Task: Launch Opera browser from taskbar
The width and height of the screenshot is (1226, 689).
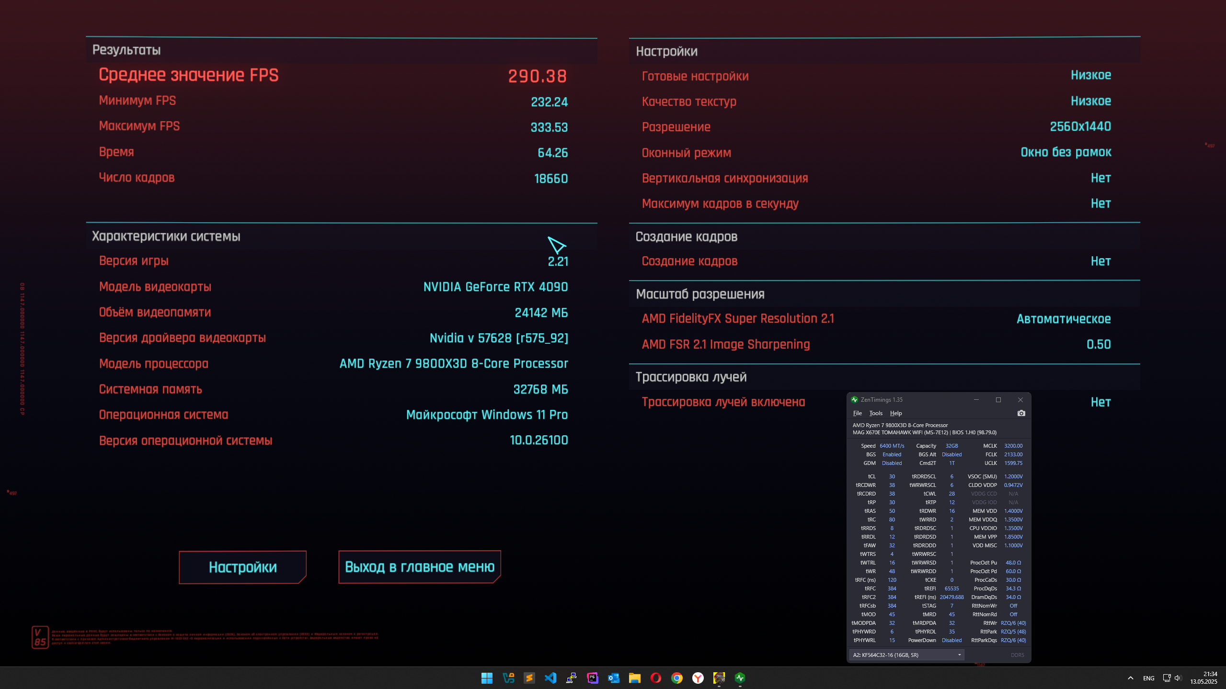Action: point(655,678)
